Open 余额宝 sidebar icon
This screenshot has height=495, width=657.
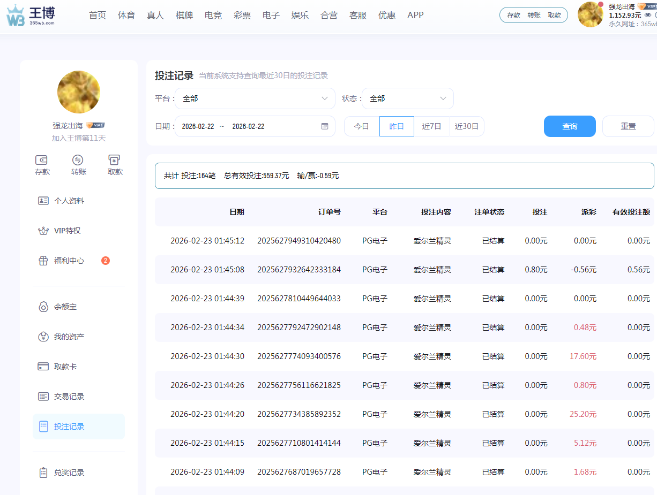tap(43, 307)
